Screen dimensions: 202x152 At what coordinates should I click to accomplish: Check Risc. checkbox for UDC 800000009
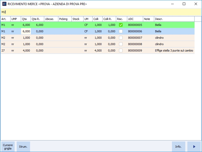point(121,50)
